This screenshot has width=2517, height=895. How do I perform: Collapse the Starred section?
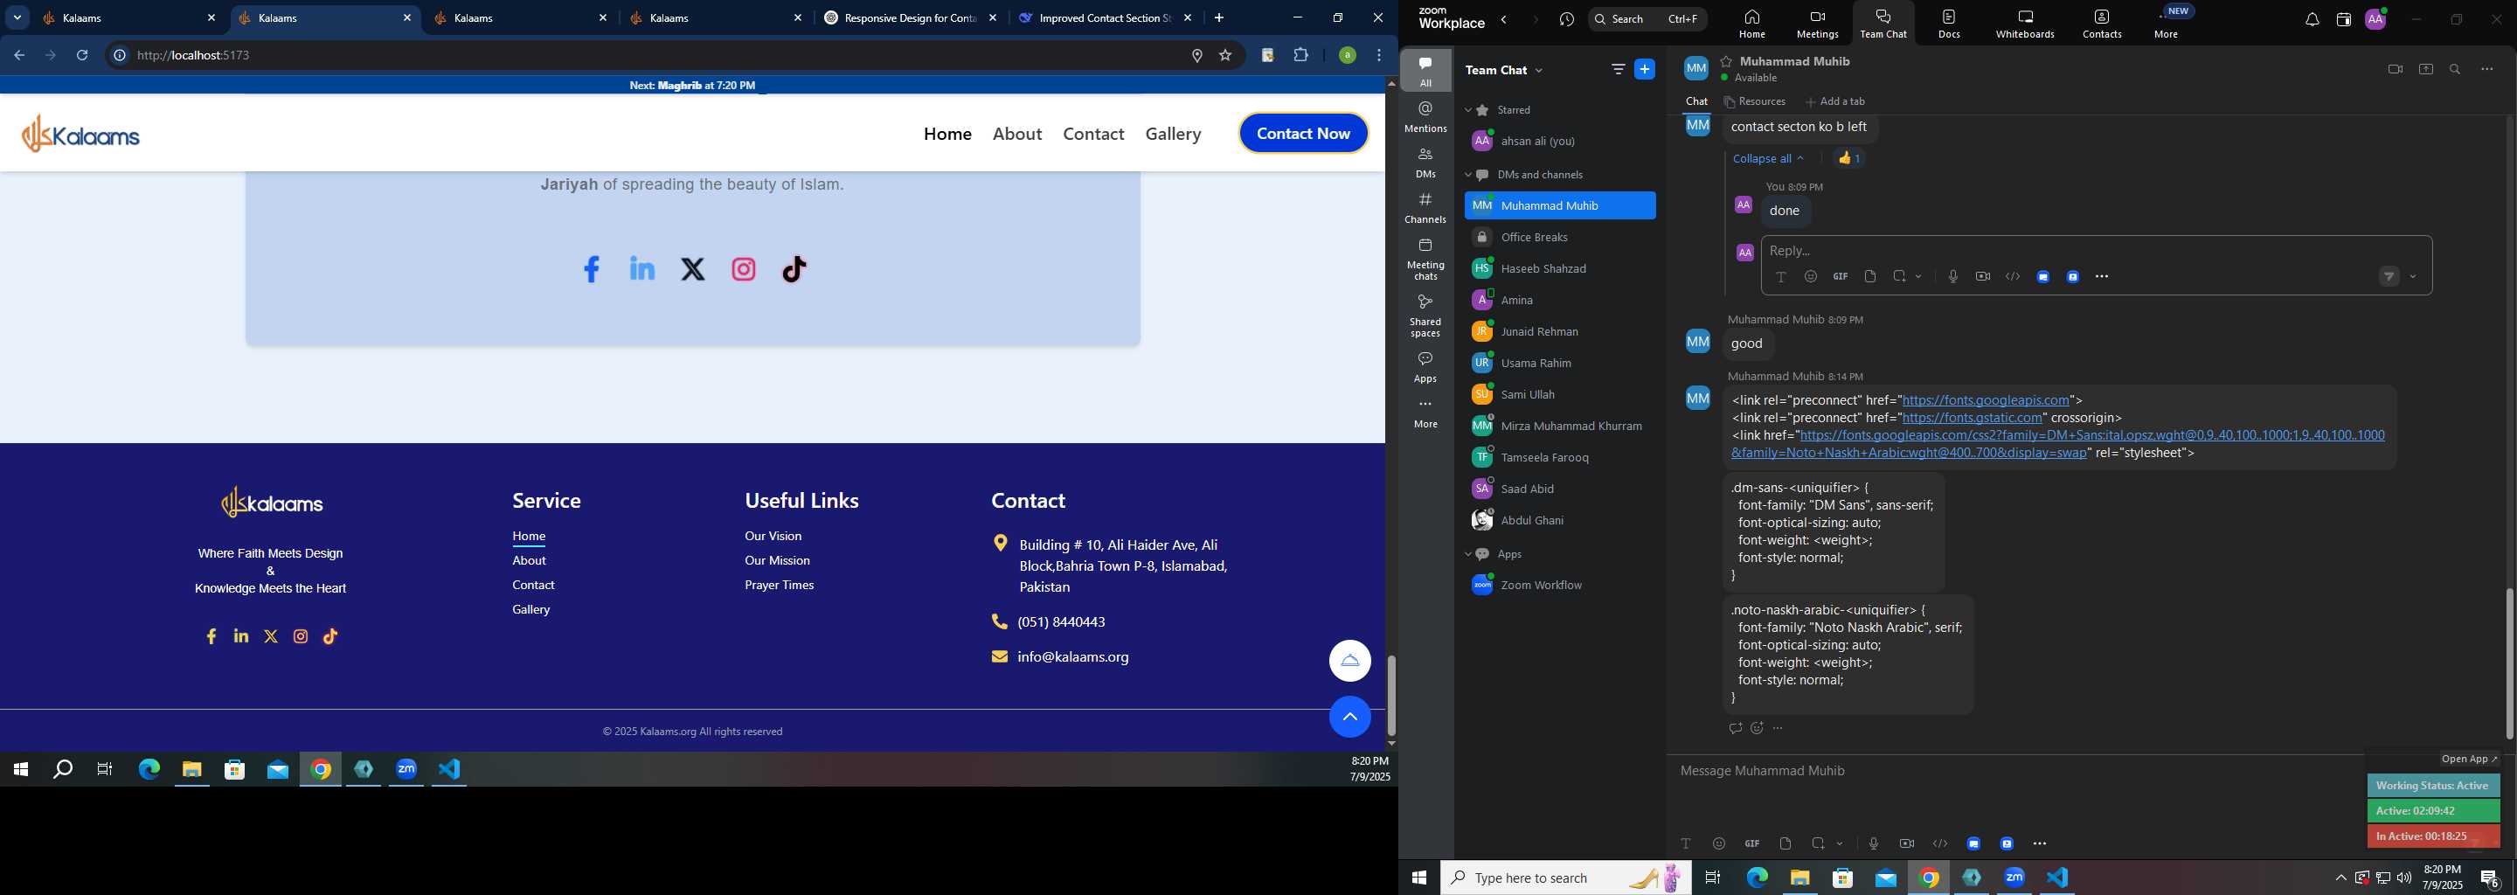click(x=1467, y=110)
